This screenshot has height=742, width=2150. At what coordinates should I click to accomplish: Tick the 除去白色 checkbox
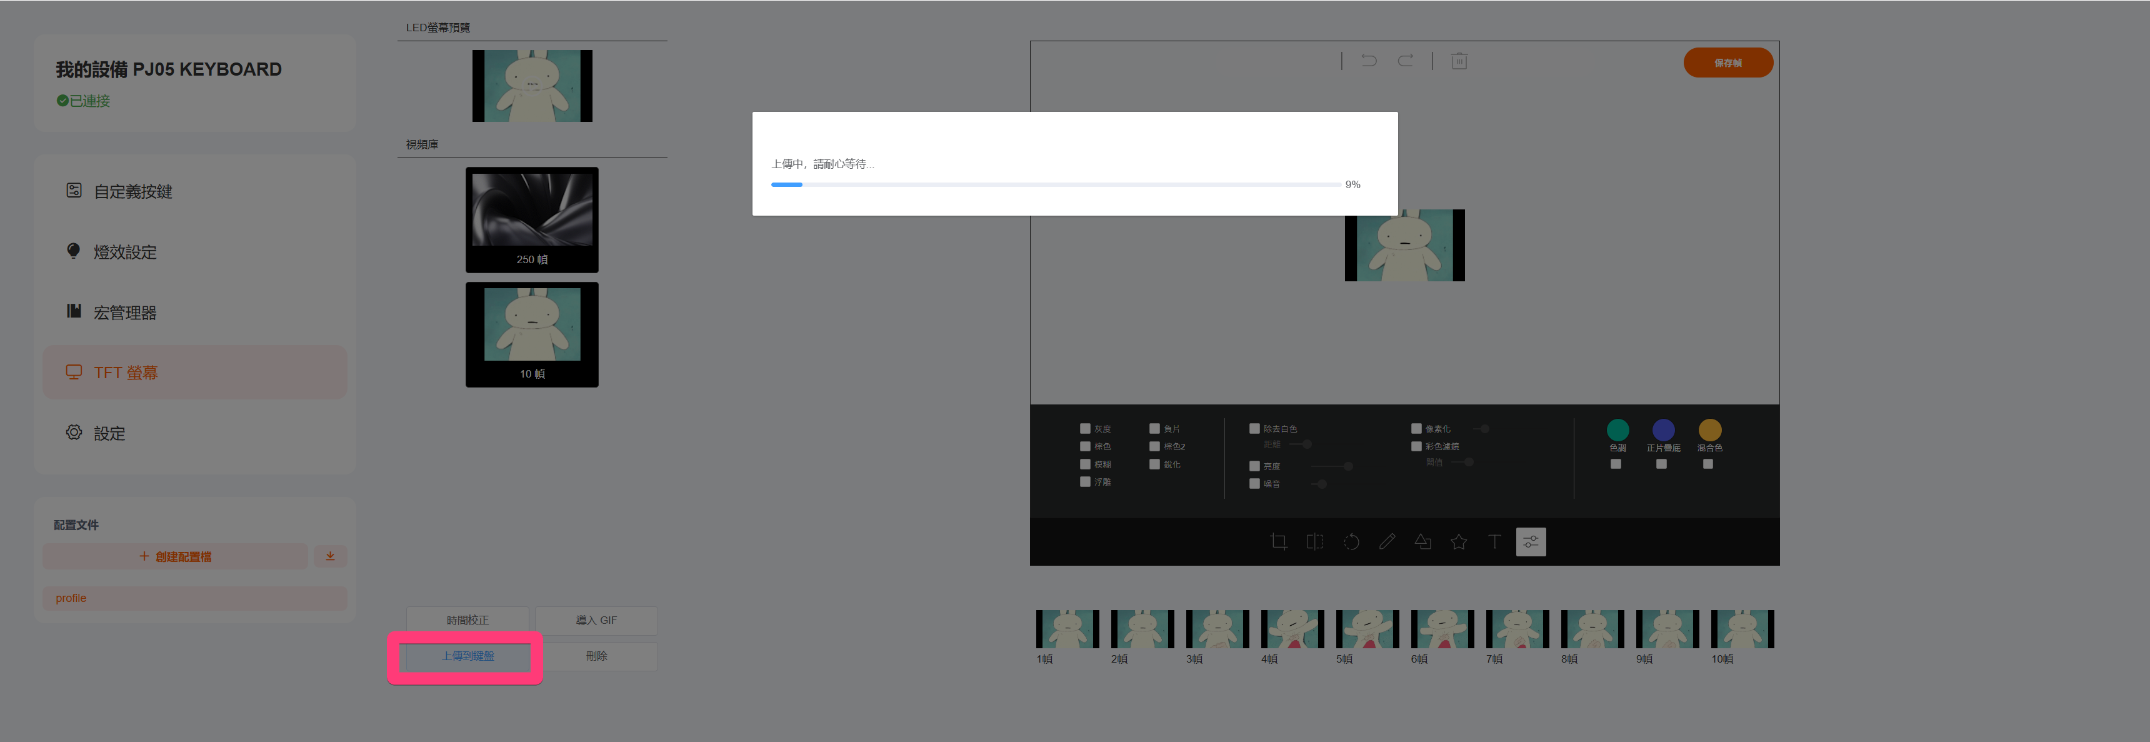1254,429
